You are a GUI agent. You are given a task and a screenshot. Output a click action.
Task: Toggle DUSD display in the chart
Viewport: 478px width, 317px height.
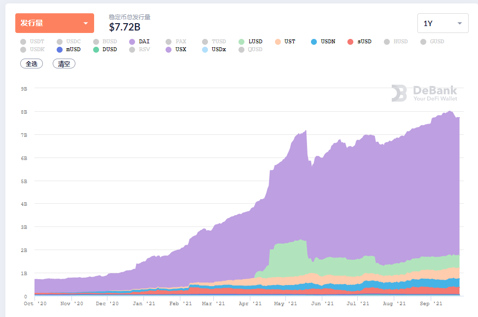[x=97, y=49]
